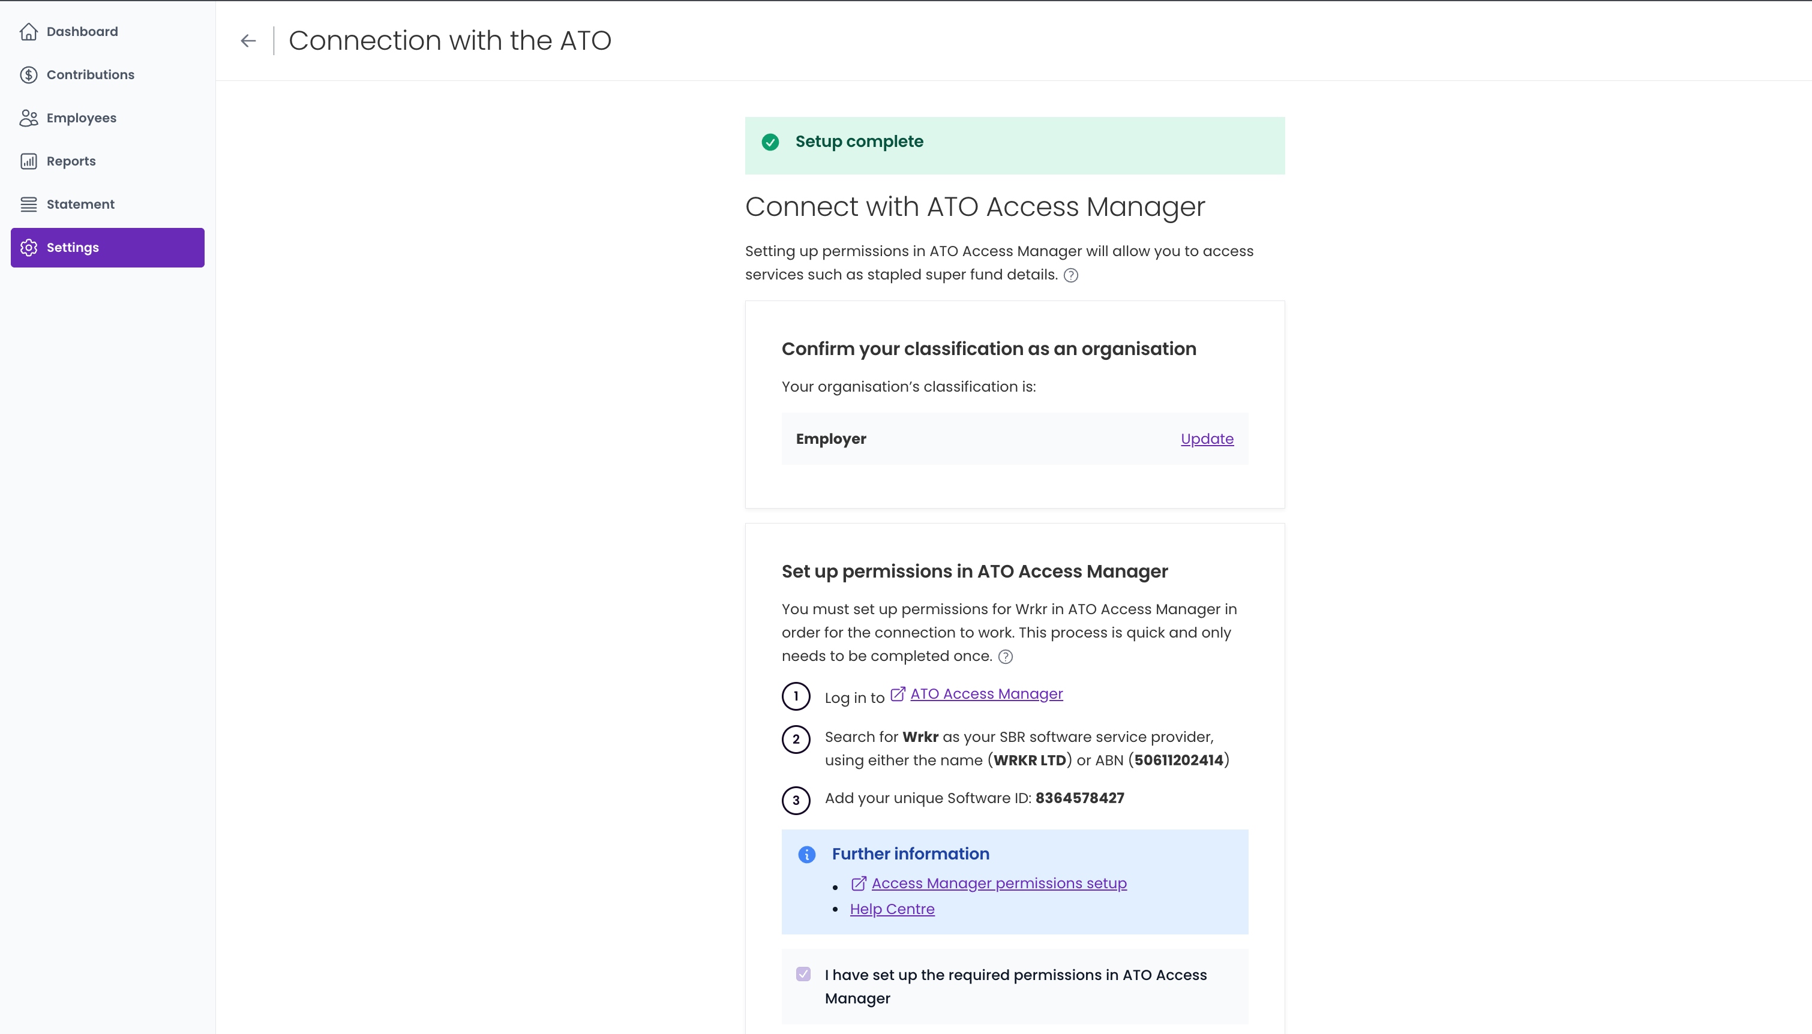Click the Dashboard home icon

[x=28, y=31]
